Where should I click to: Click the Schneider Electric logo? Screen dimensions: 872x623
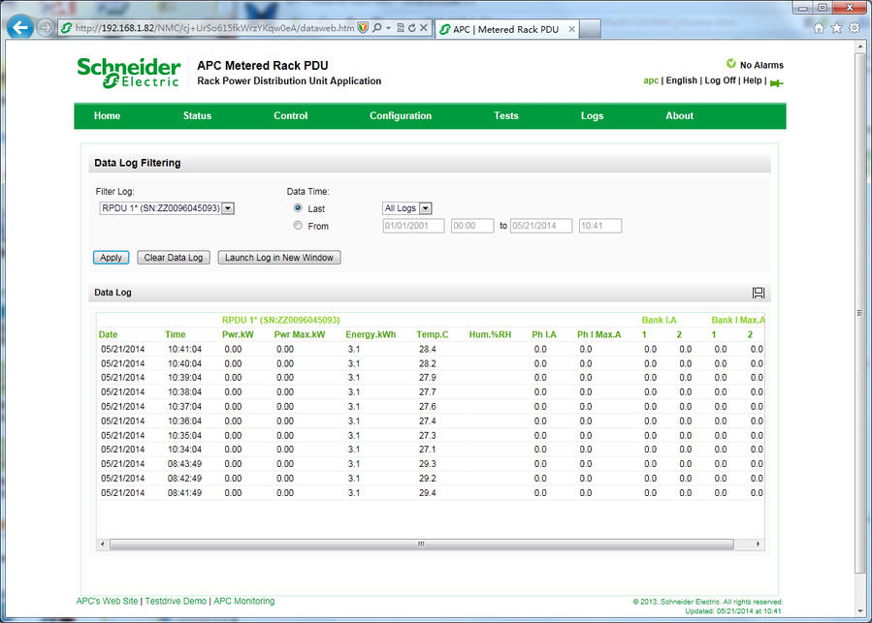point(129,73)
